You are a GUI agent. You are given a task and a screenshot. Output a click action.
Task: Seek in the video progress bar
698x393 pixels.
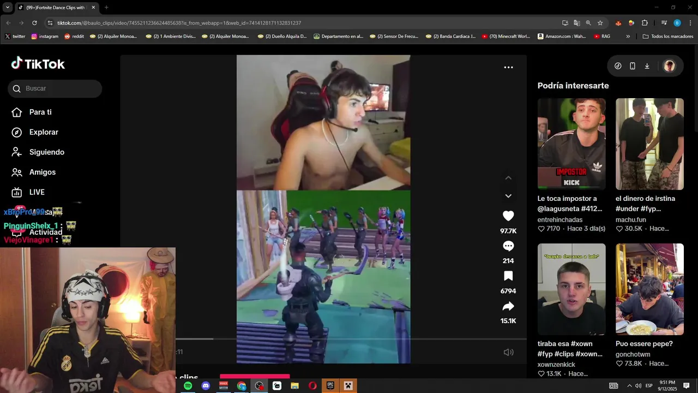[x=351, y=339]
